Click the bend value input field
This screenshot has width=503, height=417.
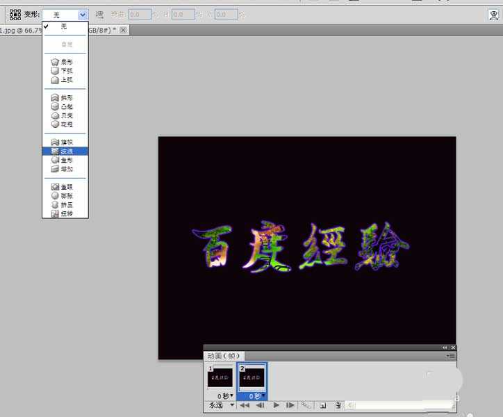coord(140,14)
